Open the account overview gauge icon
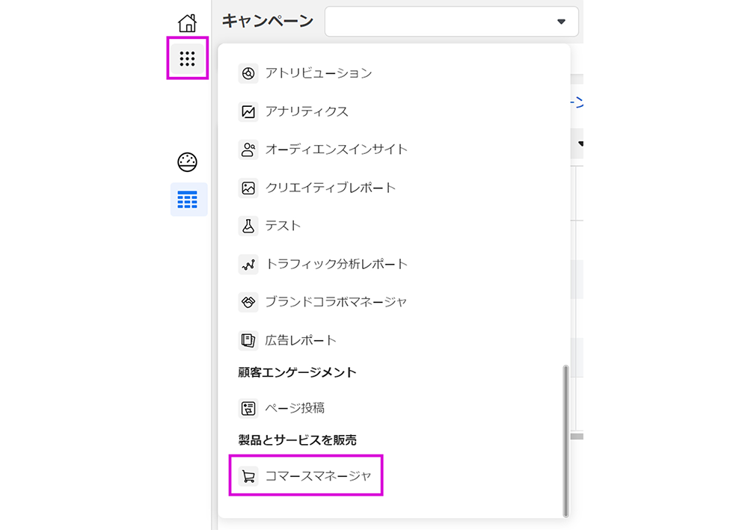 188,162
